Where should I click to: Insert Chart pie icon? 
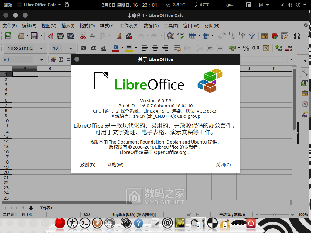coord(275,36)
